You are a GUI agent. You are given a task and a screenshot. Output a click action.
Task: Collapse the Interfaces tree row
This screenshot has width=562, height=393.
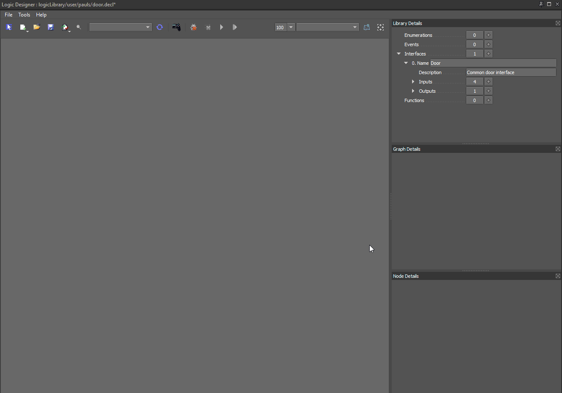399,54
